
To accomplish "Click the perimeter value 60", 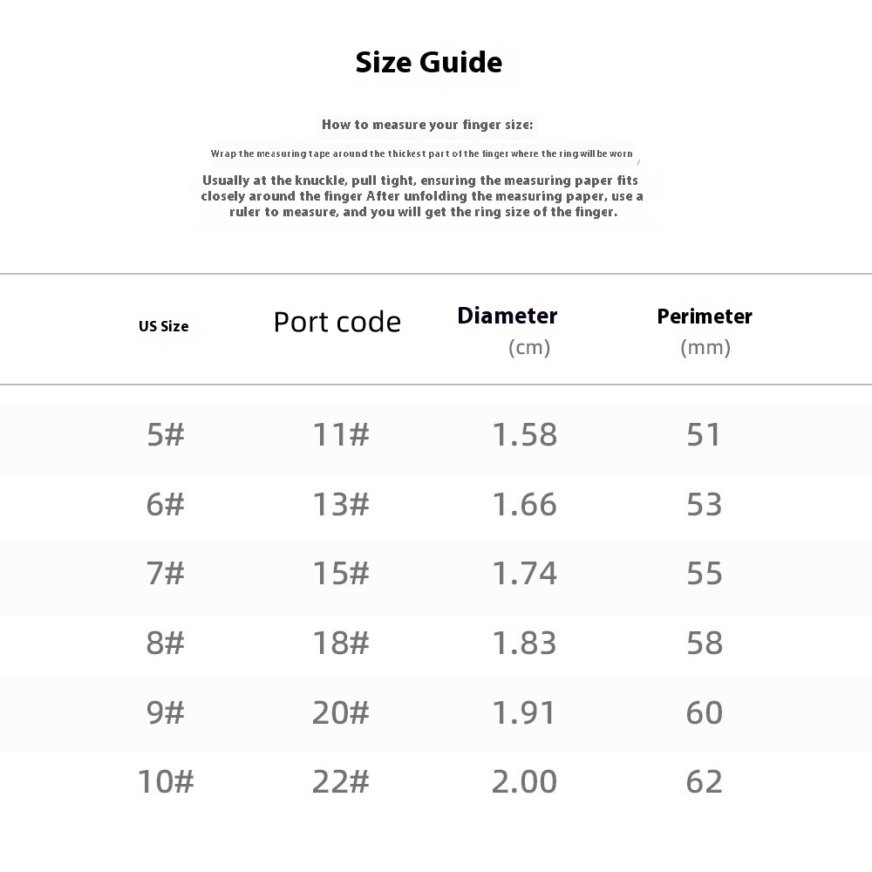I will coord(704,713).
